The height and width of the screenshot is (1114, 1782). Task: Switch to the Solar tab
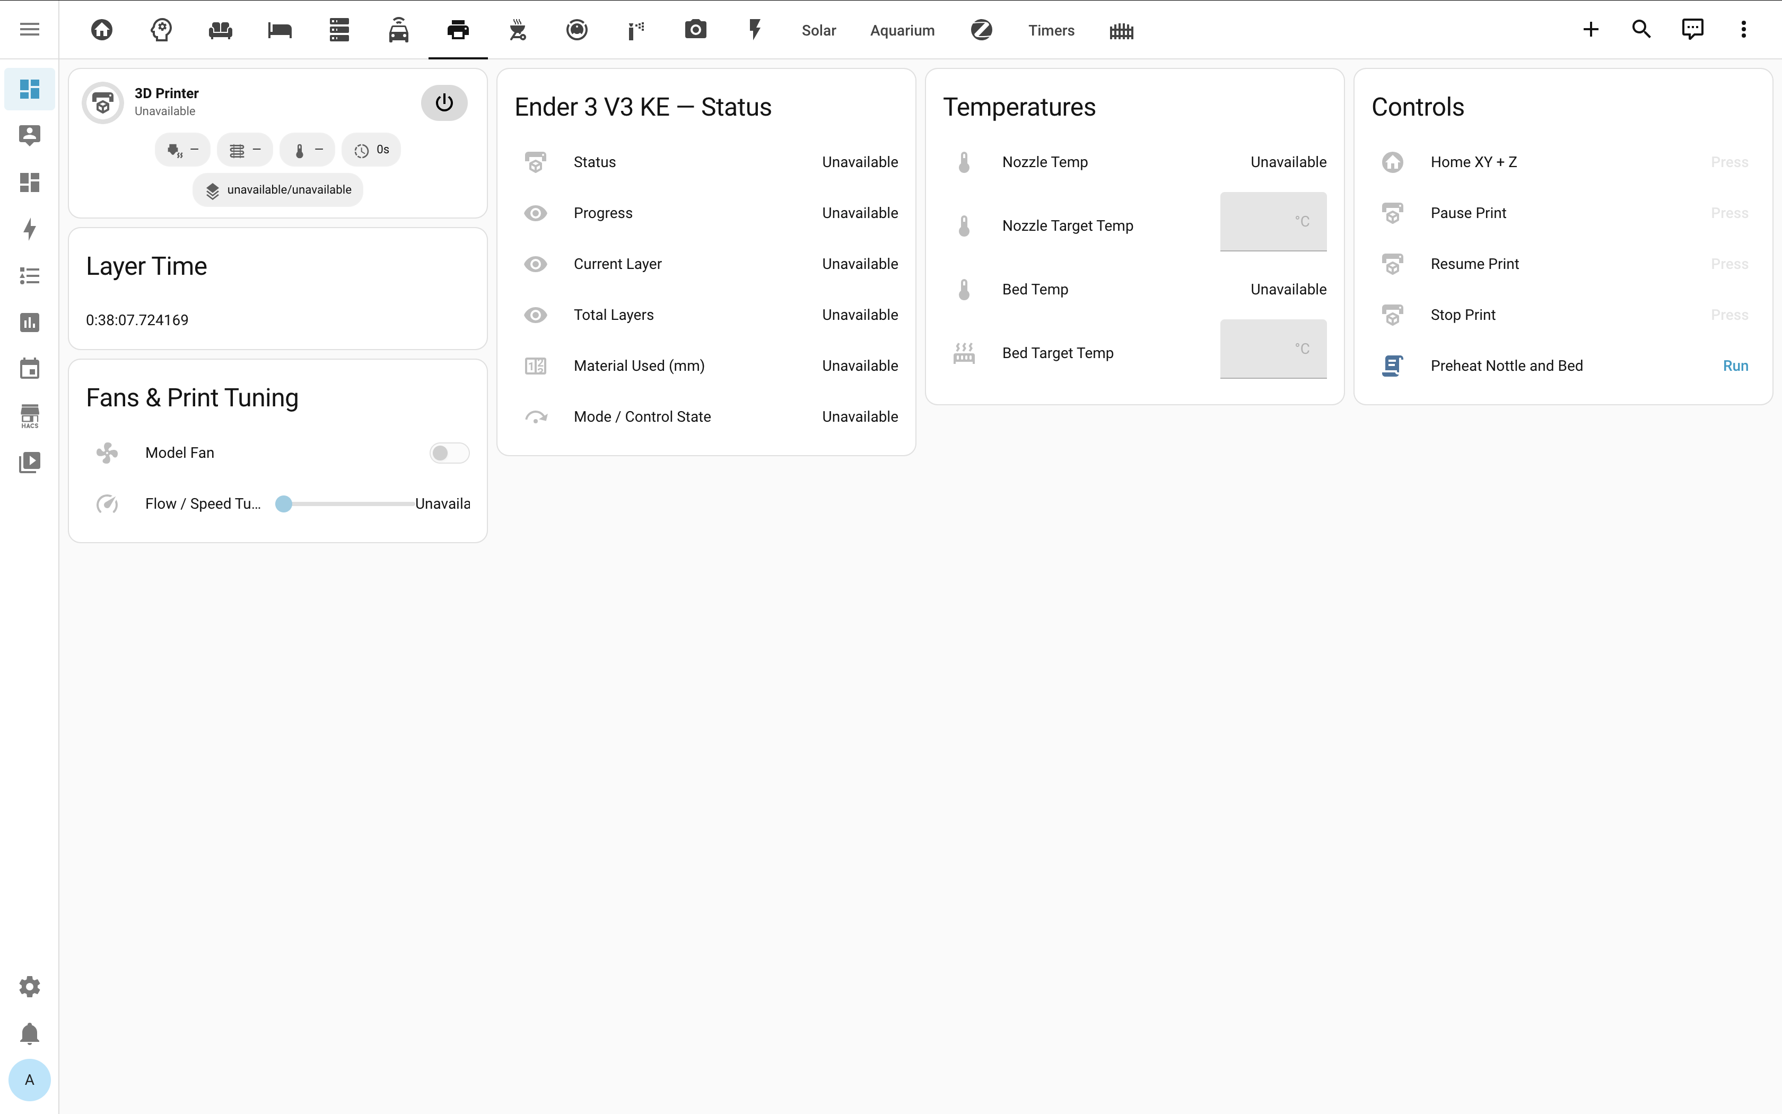(819, 30)
